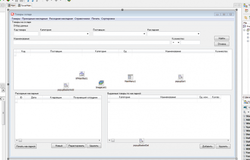The width and height of the screenshot is (250, 160).
Task: Select the popupBasketDel component icon
Action: coord(141,141)
